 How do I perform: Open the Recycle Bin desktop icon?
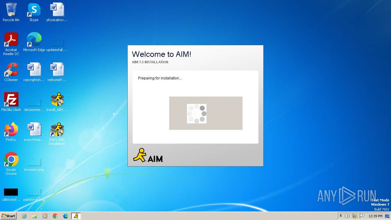click(x=11, y=12)
